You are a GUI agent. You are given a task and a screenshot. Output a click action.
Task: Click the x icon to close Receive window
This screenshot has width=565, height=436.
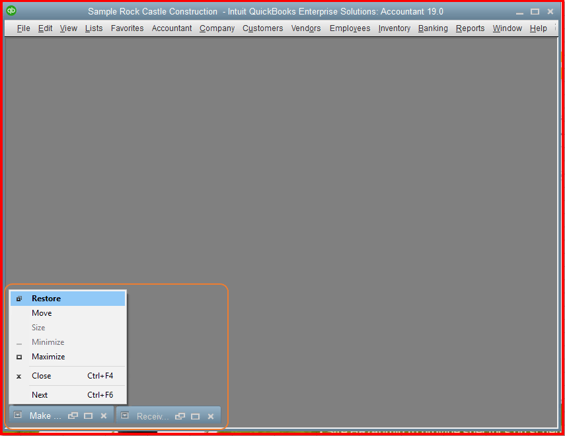(209, 416)
